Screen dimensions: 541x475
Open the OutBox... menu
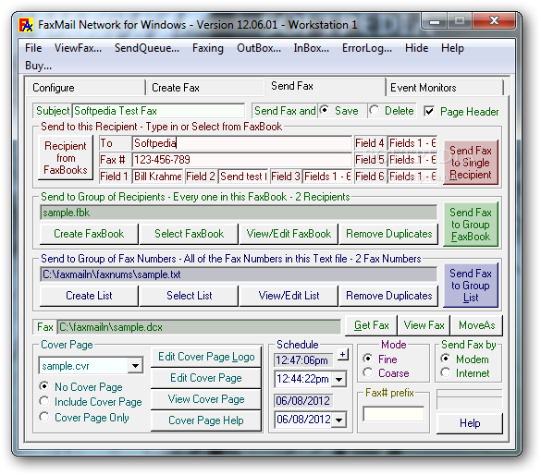tap(259, 48)
